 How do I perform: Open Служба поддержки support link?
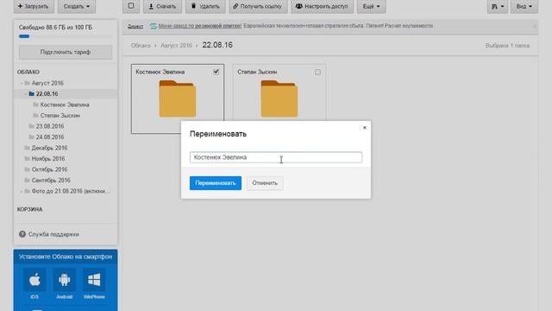tap(53, 234)
